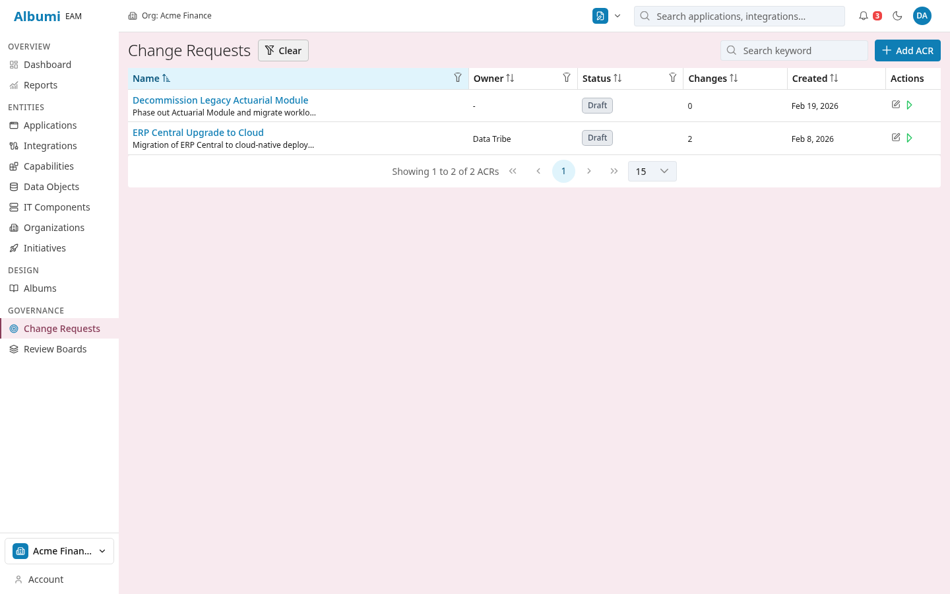Viewport: 950px width, 594px height.
Task: Open the Owner column filter
Action: [567, 78]
